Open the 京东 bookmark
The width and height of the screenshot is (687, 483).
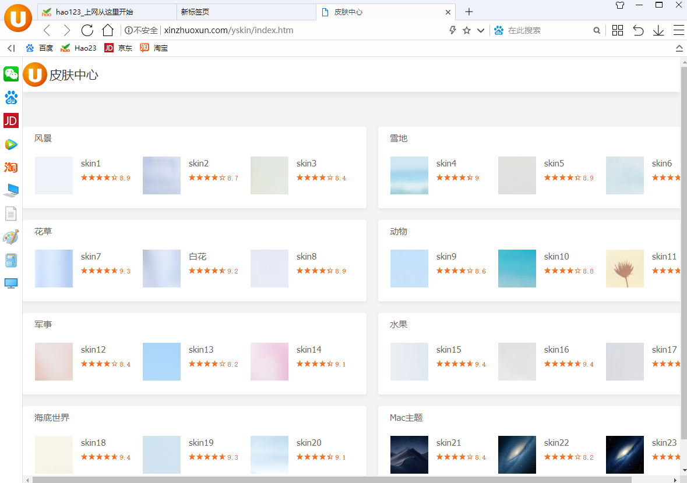click(x=118, y=48)
